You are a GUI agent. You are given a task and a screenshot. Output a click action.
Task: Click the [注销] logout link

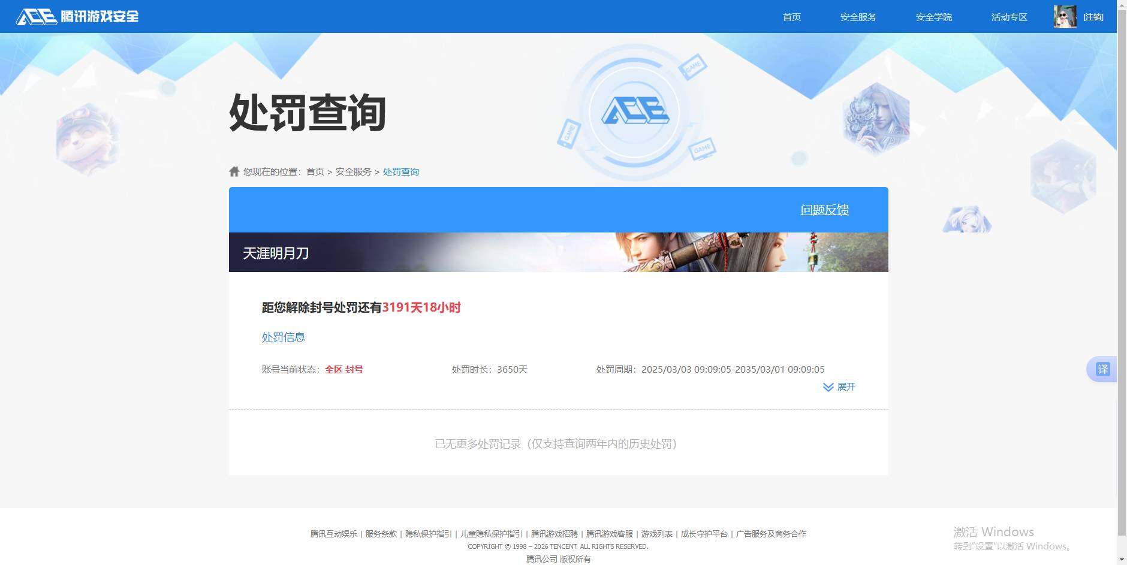click(x=1093, y=17)
